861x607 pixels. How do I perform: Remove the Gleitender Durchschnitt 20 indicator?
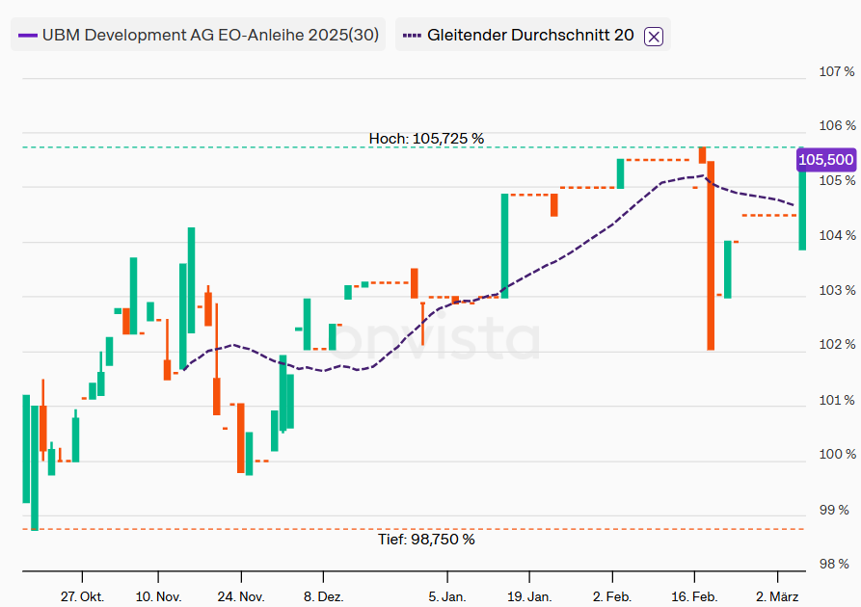654,37
